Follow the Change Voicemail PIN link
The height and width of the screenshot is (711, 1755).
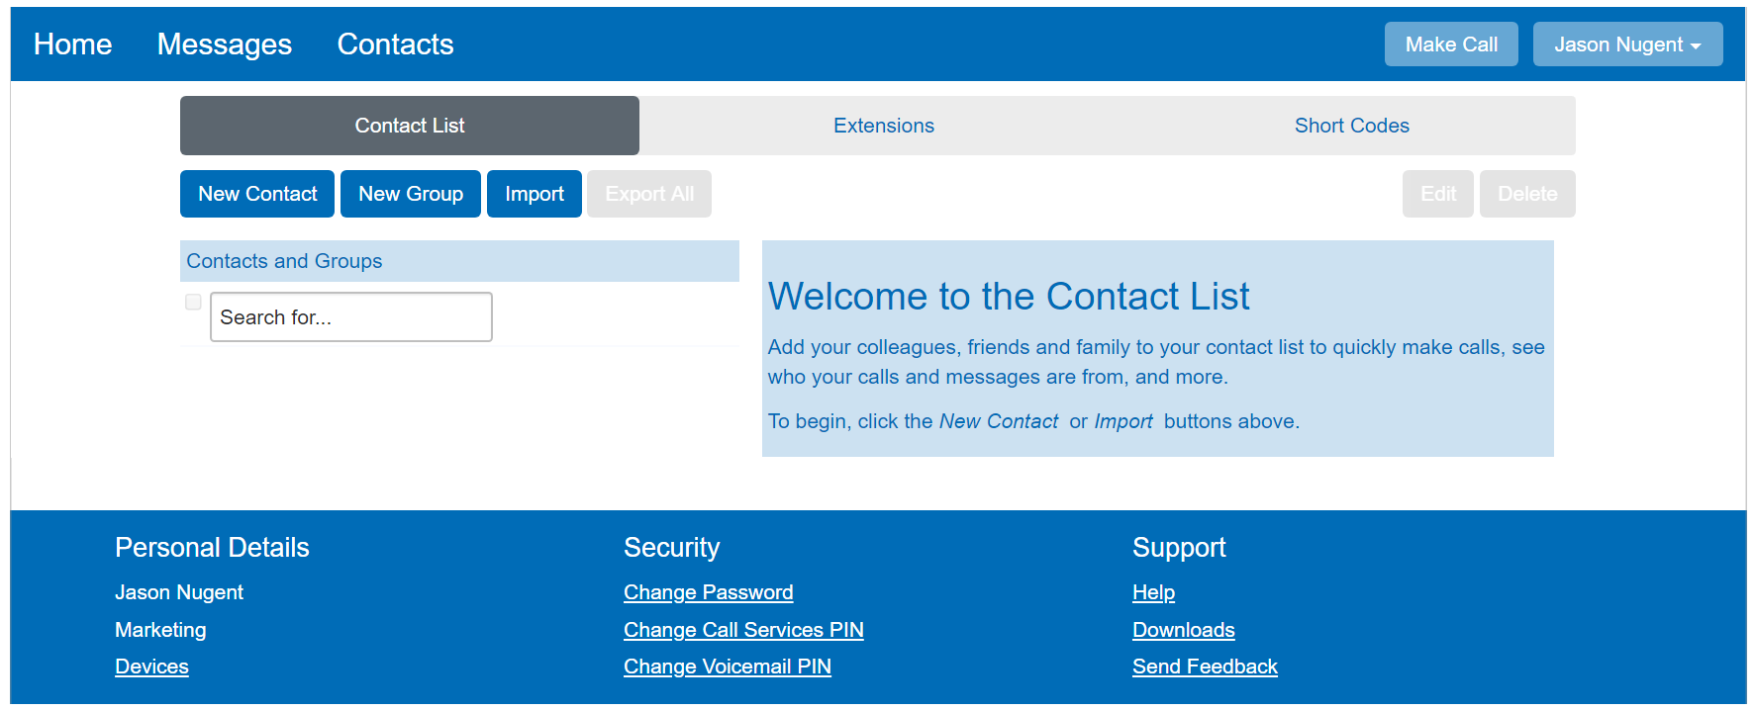pos(727,667)
